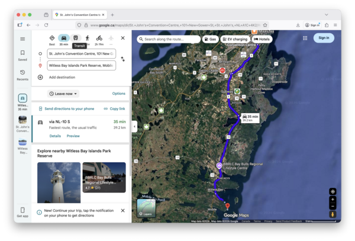Click the Street View pegman
The height and width of the screenshot is (241, 355).
click(333, 214)
